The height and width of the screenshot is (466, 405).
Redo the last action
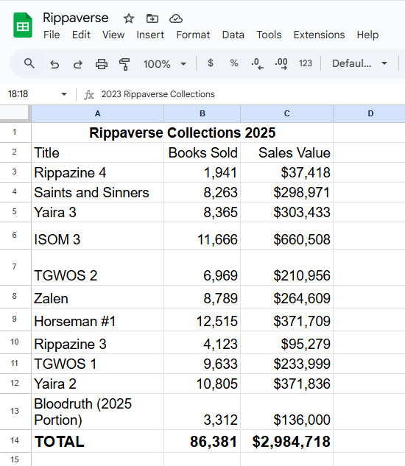click(x=78, y=64)
